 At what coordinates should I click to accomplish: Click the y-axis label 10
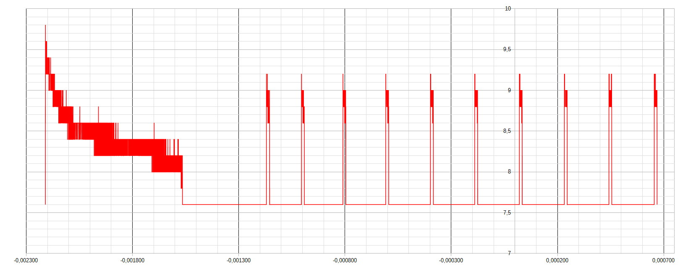tap(508, 9)
